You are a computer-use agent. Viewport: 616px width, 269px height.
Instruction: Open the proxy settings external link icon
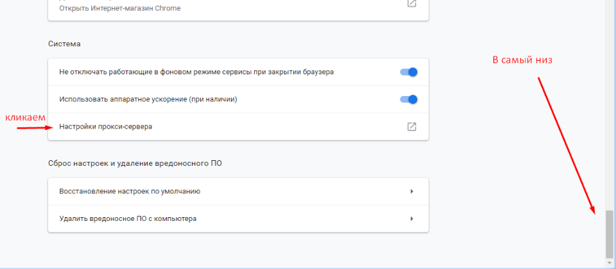[x=411, y=127]
